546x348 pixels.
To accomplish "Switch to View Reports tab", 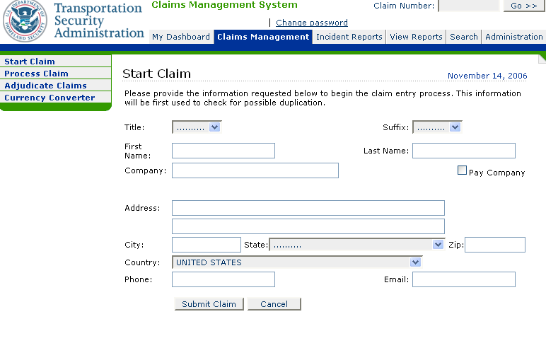I will (x=416, y=37).
